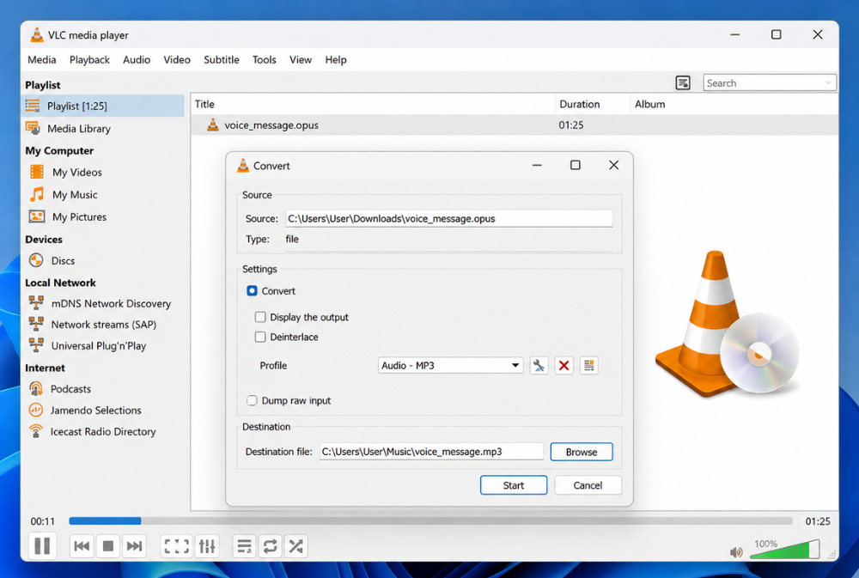Jump to previous track button
859x578 pixels.
[x=82, y=545]
